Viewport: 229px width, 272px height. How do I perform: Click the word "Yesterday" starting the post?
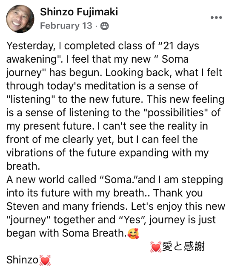(30, 46)
